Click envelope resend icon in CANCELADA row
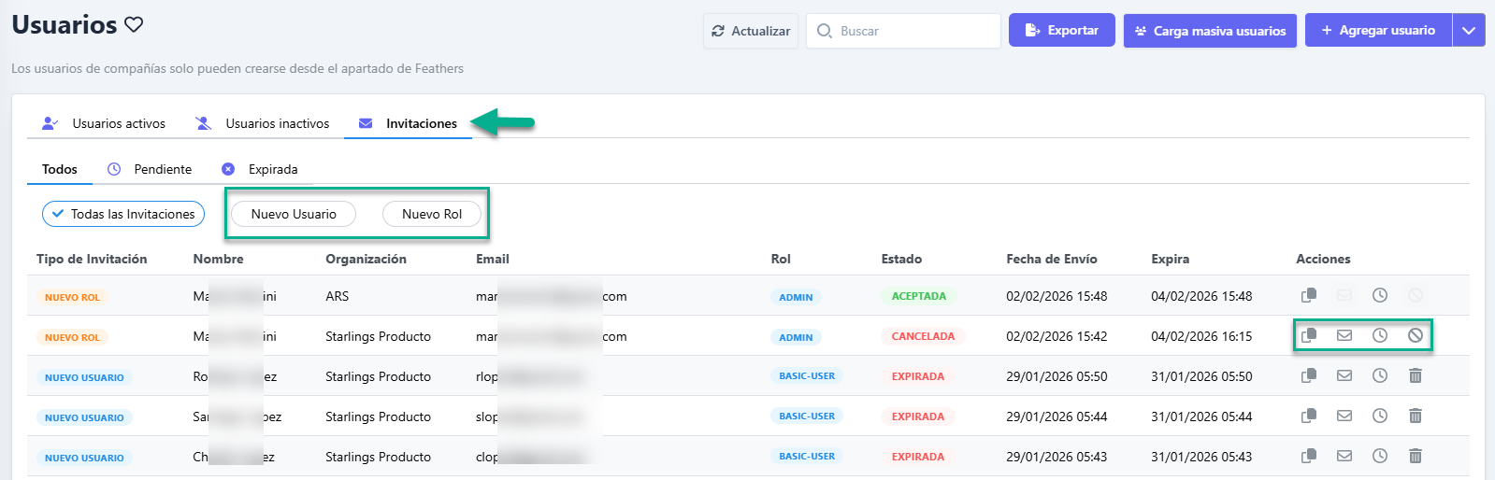1495x480 pixels. pyautogui.click(x=1344, y=335)
